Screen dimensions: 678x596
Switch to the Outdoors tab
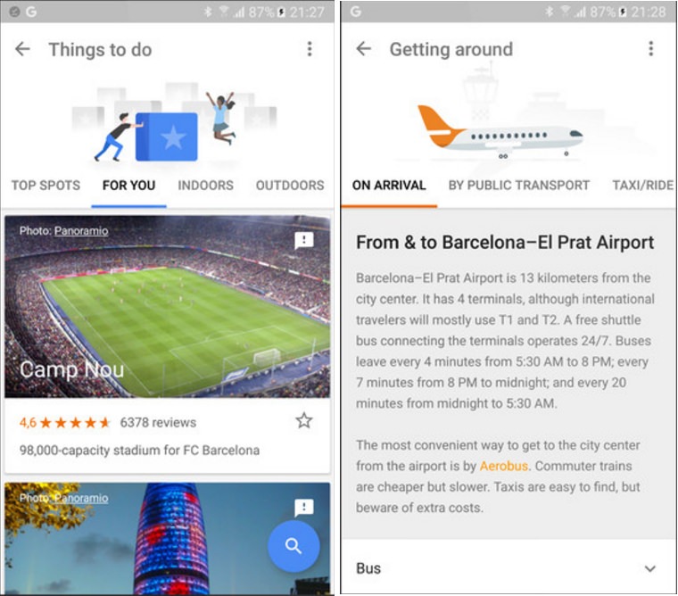(290, 186)
